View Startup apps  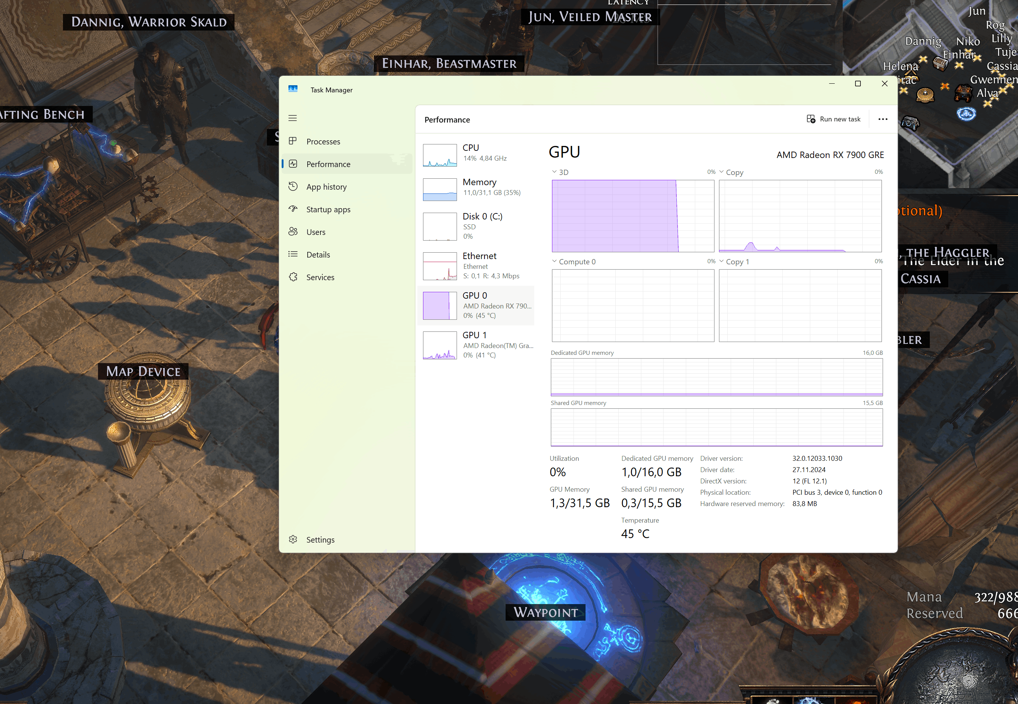click(x=328, y=209)
